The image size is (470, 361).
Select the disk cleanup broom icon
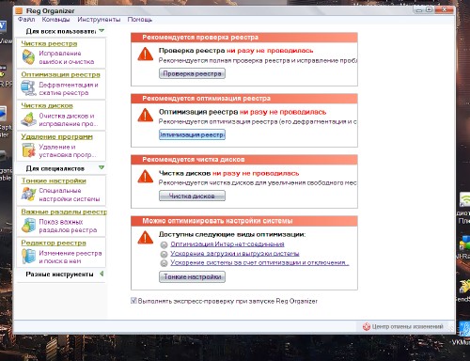click(x=28, y=119)
